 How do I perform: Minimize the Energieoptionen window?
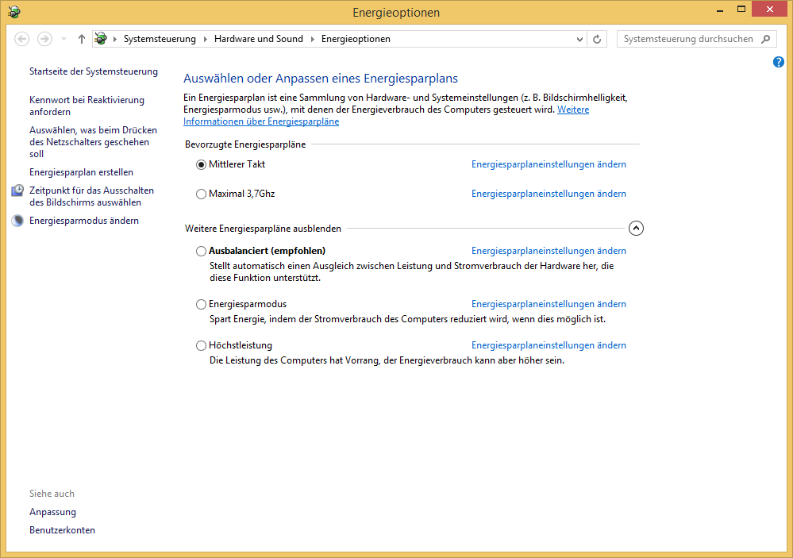(x=720, y=10)
